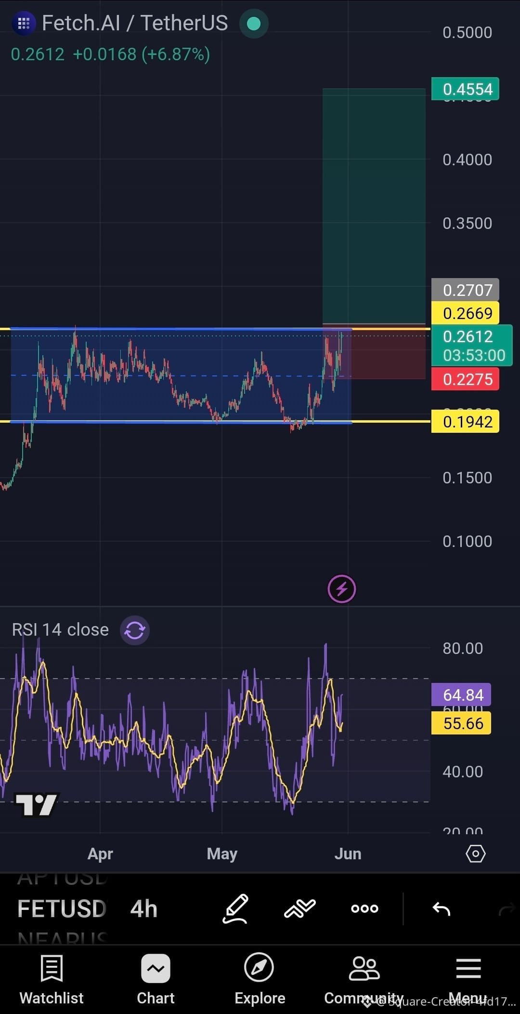
Task: Select the 0.4554 take-profit price label
Action: tap(465, 89)
